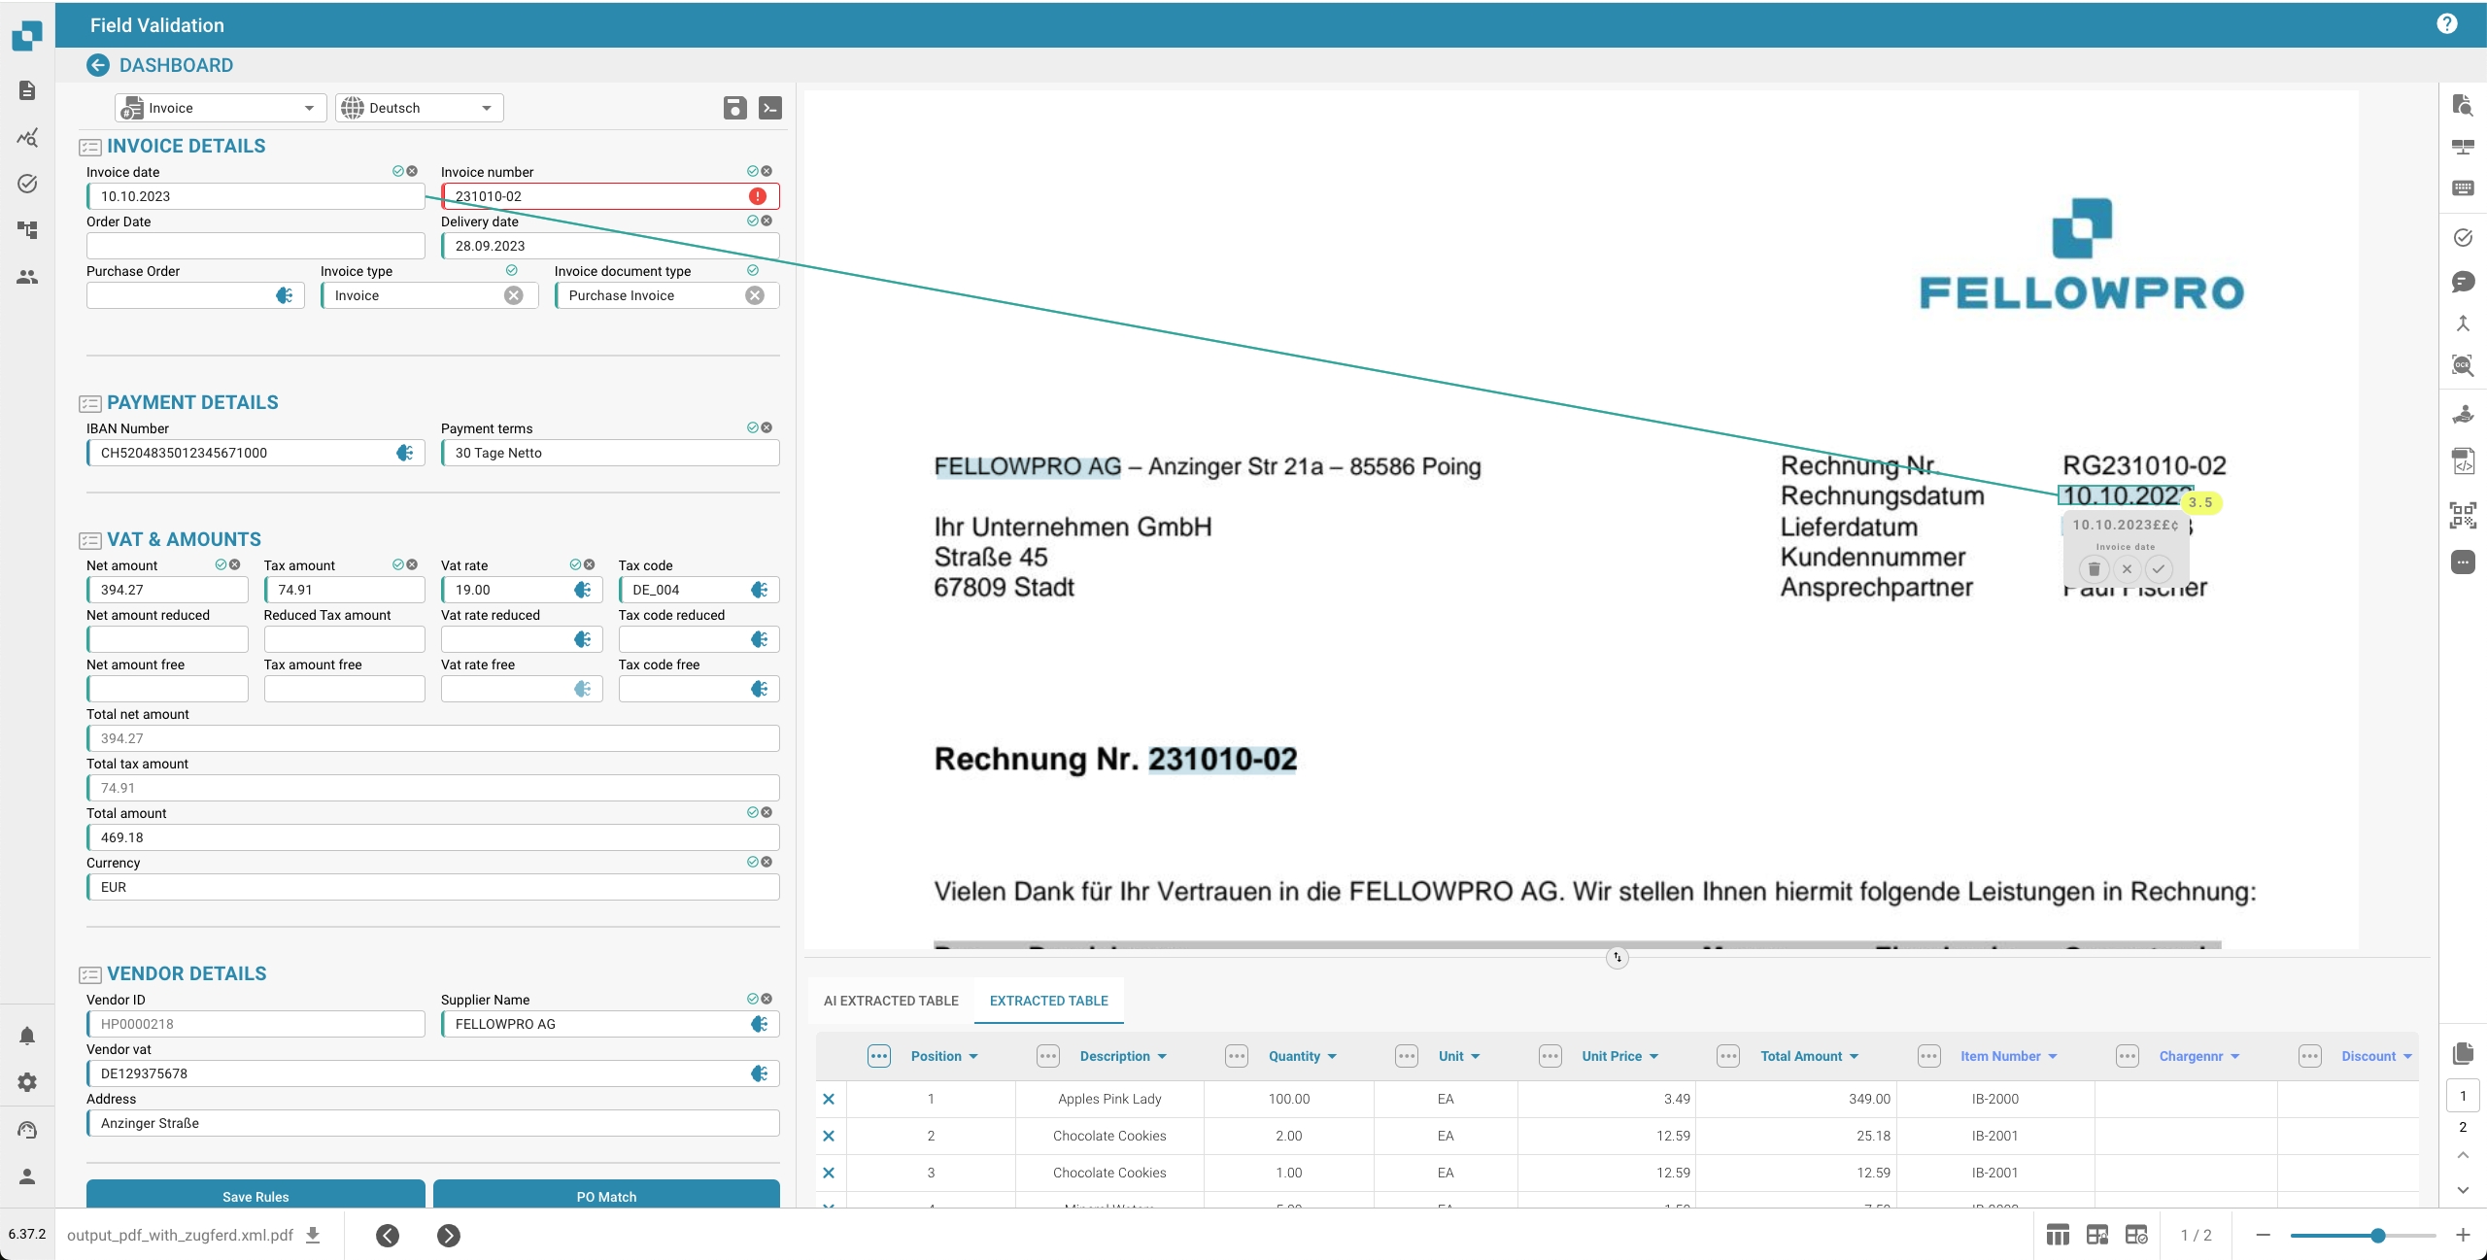Toggle the Invoice date validated checkmark
This screenshot has width=2487, height=1260.
click(398, 171)
